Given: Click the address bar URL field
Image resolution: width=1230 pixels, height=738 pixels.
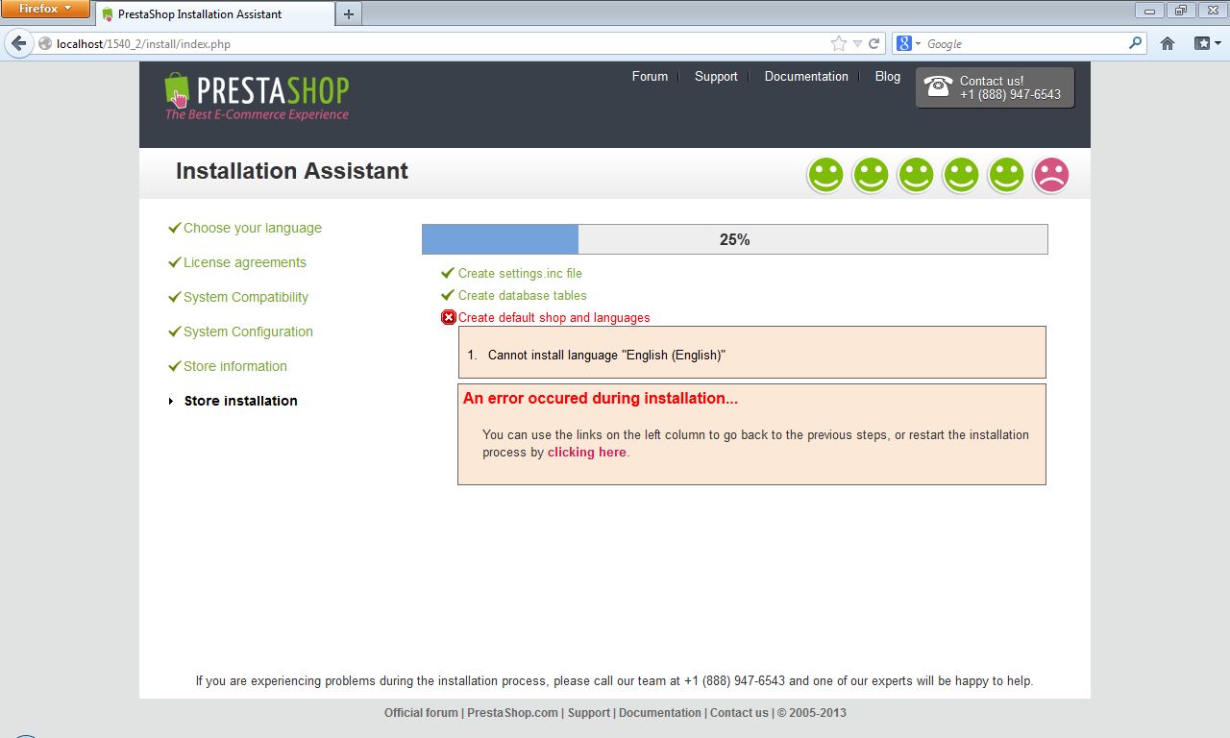Looking at the screenshot, I should (x=442, y=43).
